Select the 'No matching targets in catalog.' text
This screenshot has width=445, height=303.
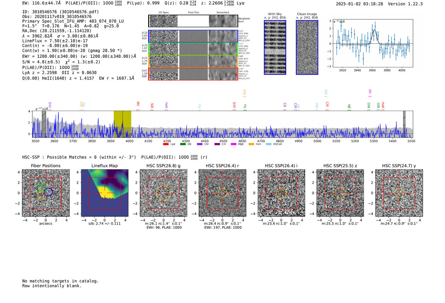coord(60,281)
